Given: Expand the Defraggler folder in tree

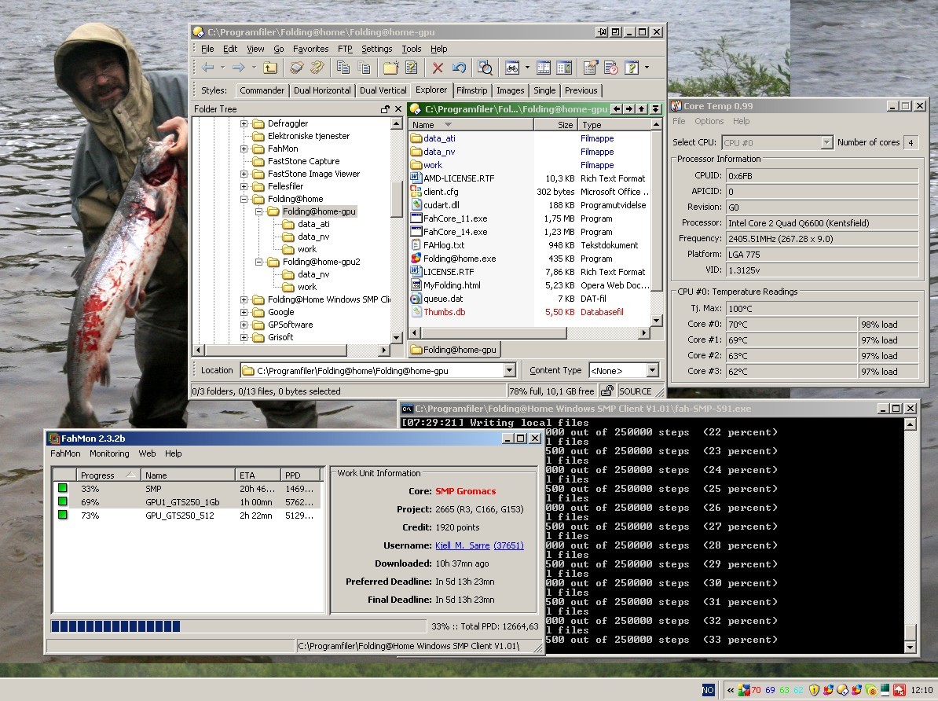Looking at the screenshot, I should click(x=244, y=123).
